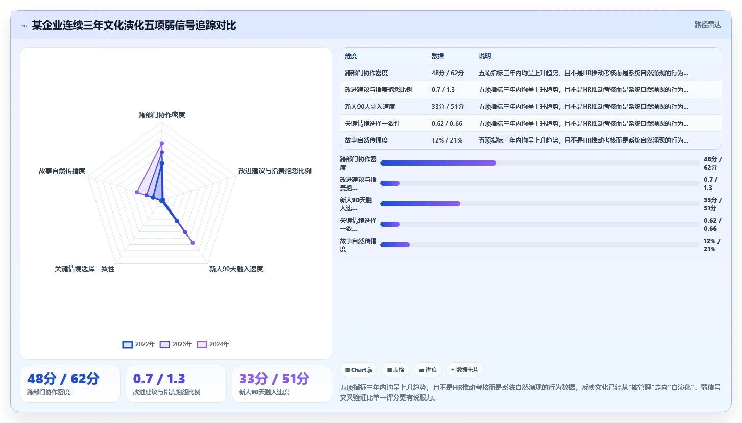Click the 2024年 data point on 新人90天融入速度 axis
The height and width of the screenshot is (423, 742).
193,243
